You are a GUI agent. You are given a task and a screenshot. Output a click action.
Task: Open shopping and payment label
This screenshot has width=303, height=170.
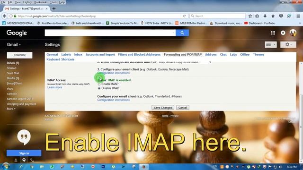[21, 104]
